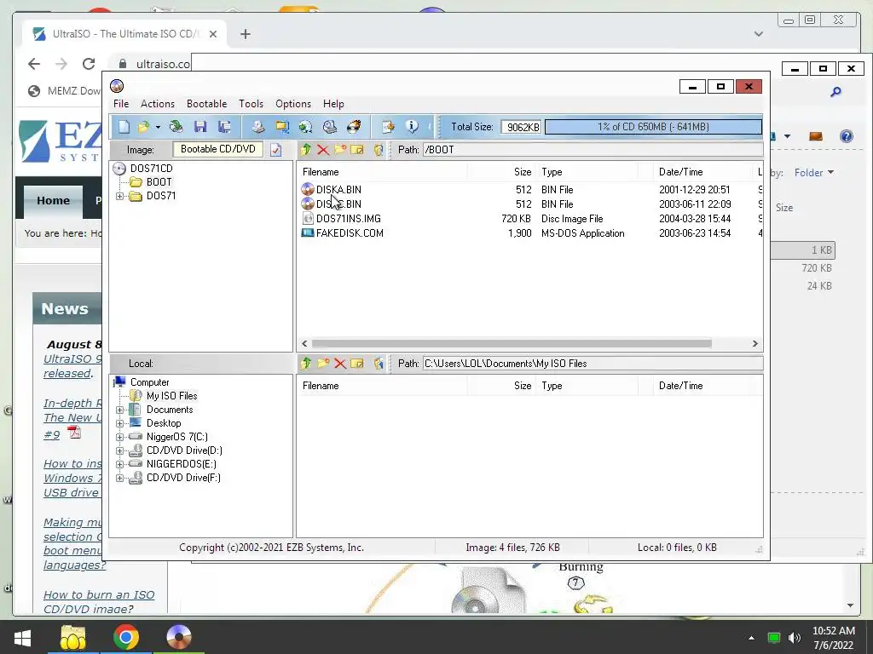Click local pane folder properties icon
Image resolution: width=873 pixels, height=654 pixels.
click(x=357, y=363)
